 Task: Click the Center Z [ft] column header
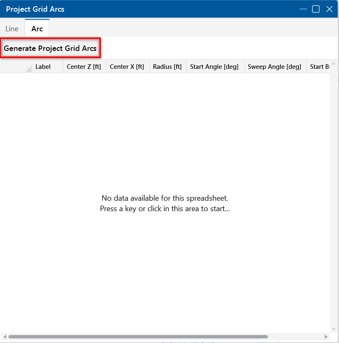click(84, 66)
